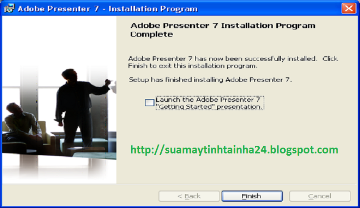Viewport: 360px width, 208px height.
Task: Tick the Launch Getting Started presentation checkbox
Action: pyautogui.click(x=150, y=102)
